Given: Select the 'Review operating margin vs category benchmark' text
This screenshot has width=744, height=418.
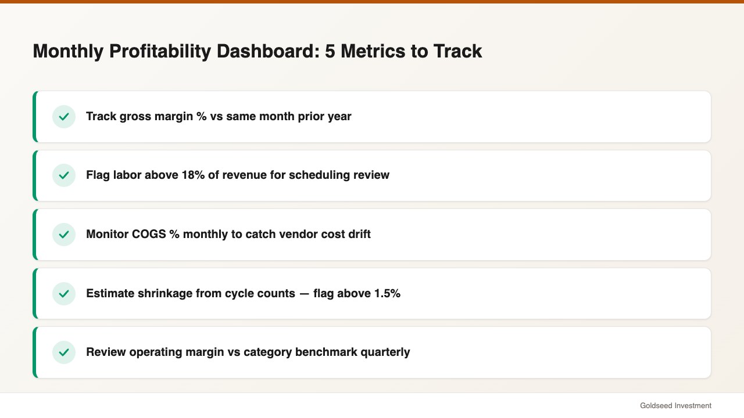Looking at the screenshot, I should (248, 352).
